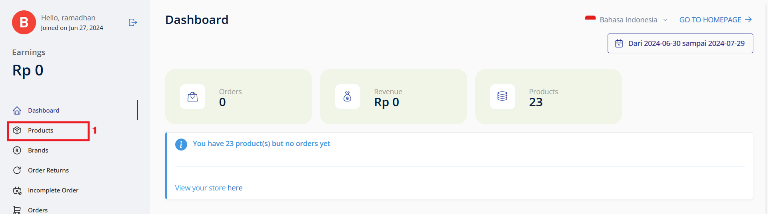Click the logout icon beside the username
768x214 pixels.
(133, 22)
